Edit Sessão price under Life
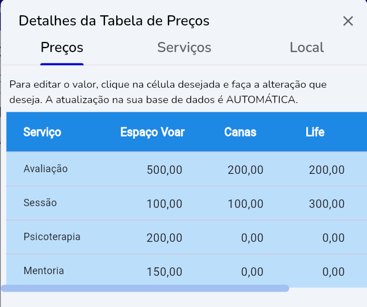The height and width of the screenshot is (307, 367). [327, 204]
